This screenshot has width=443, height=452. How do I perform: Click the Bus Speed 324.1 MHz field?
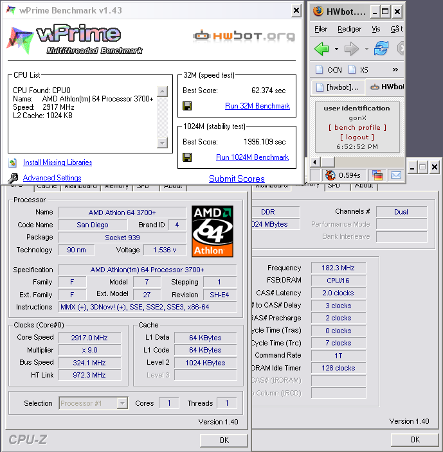pos(89,363)
